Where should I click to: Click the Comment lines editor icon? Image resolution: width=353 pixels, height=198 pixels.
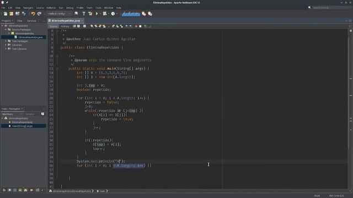pyautogui.click(x=146, y=26)
